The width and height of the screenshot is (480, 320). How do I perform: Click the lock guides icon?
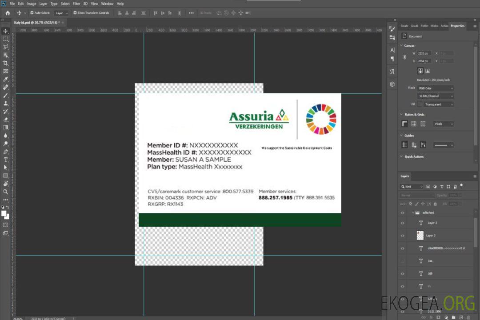[x=414, y=145]
